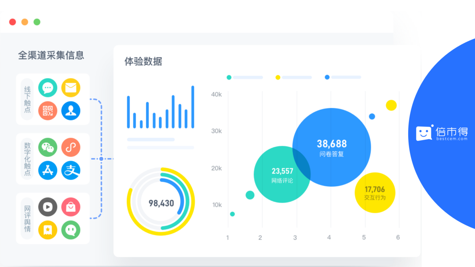Click the 98,430 donut progress ring
This screenshot has width=475, height=267.
[161, 202]
